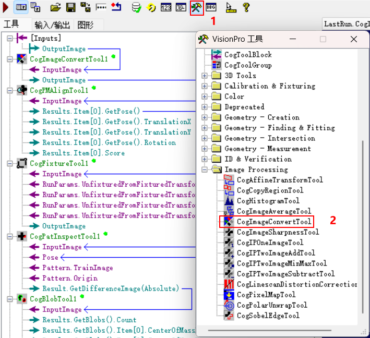The height and width of the screenshot is (338, 370).
Task: Collapse the CogPMAlignTool1 node
Action: coord(10,90)
